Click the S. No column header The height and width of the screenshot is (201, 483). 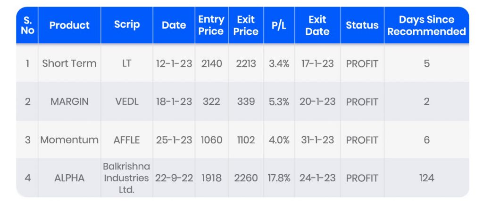27,25
